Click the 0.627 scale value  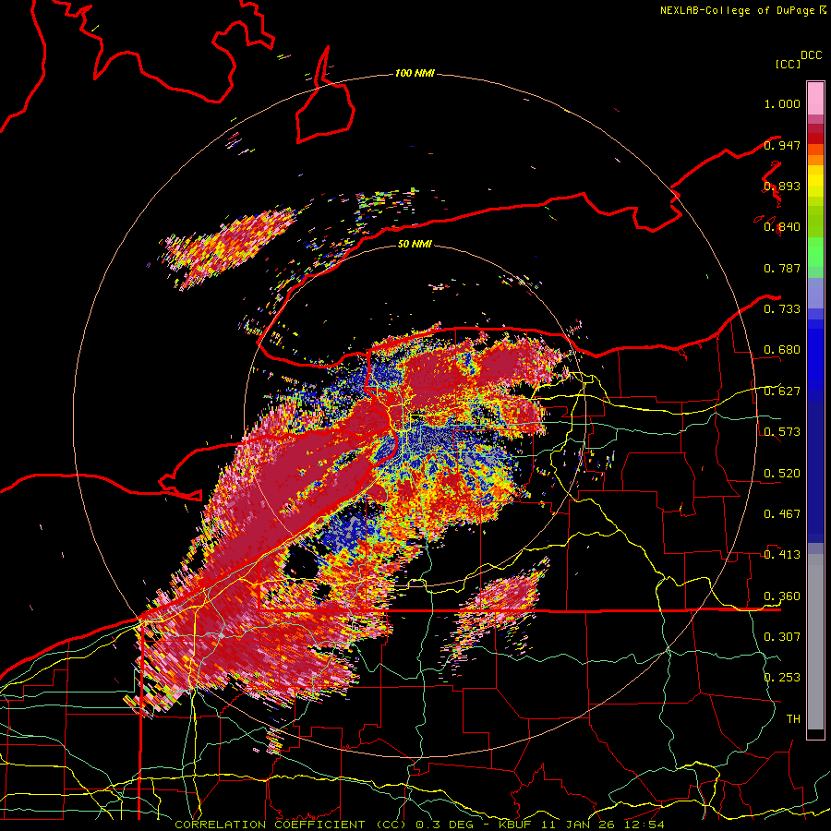pyautogui.click(x=782, y=391)
